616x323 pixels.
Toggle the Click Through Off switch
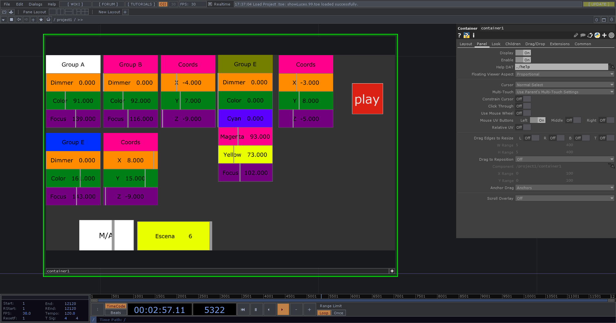(523, 106)
